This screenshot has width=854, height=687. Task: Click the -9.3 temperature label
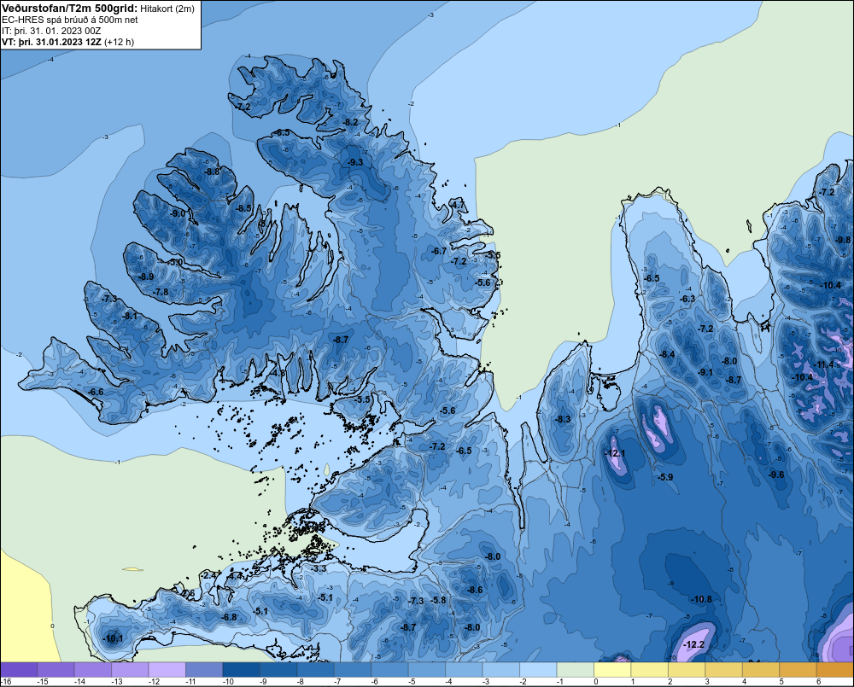pyautogui.click(x=355, y=162)
